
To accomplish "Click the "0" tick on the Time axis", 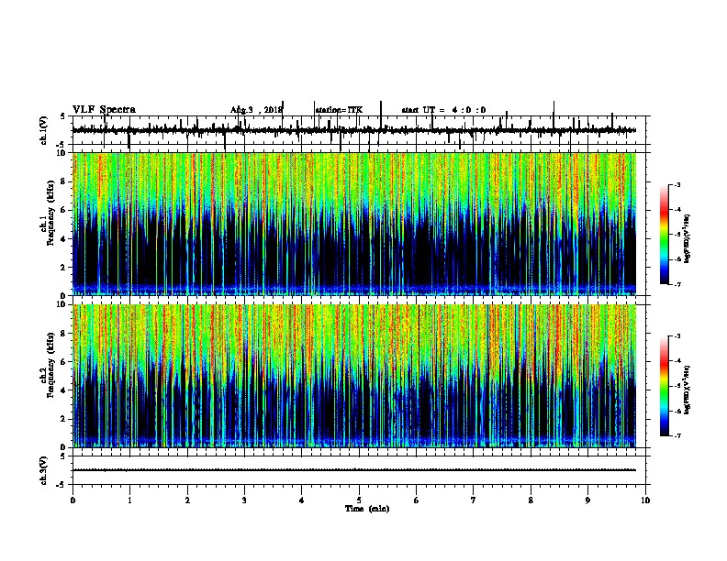I will click(x=73, y=500).
